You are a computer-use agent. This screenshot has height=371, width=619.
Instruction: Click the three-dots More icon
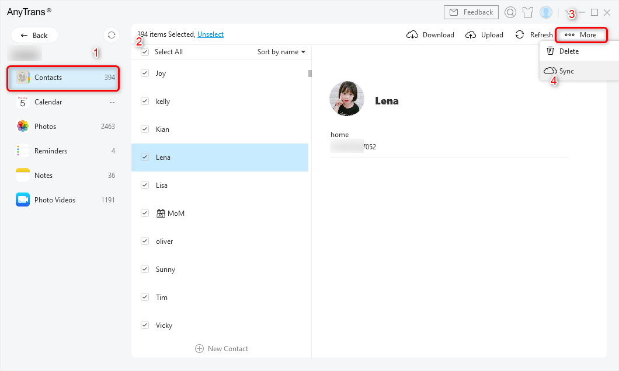[569, 34]
